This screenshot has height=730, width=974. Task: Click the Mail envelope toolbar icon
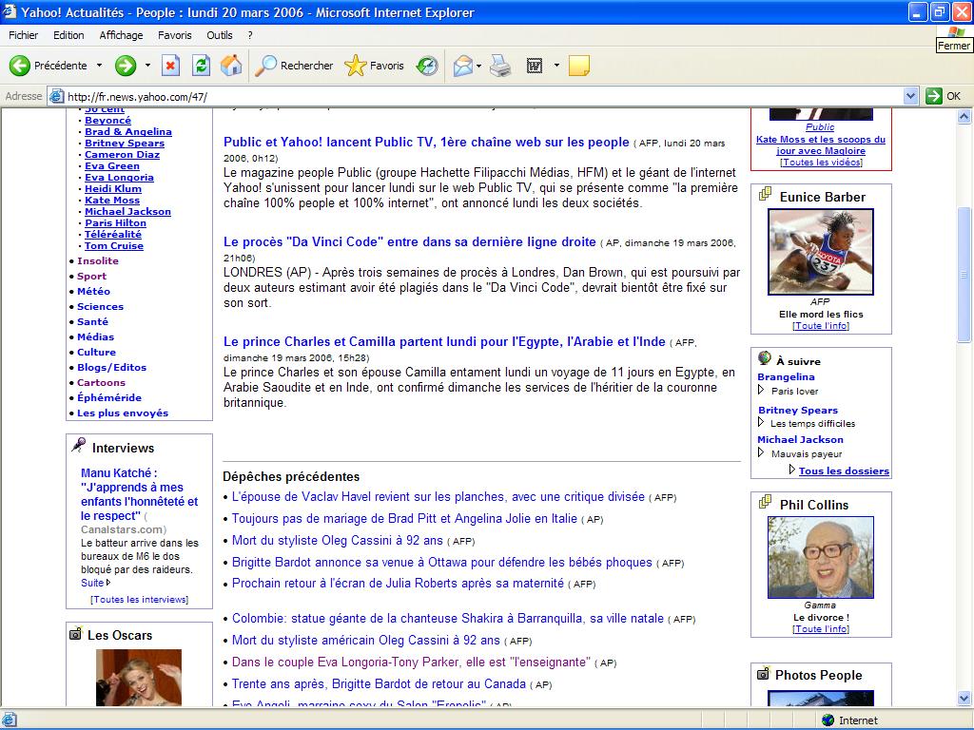pyautogui.click(x=463, y=66)
